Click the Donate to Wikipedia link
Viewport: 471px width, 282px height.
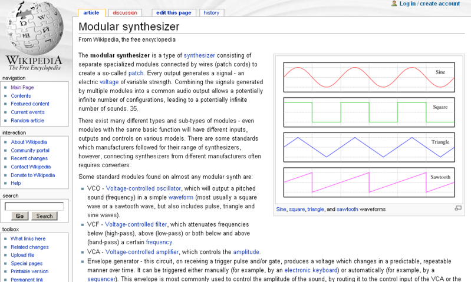tap(32, 175)
